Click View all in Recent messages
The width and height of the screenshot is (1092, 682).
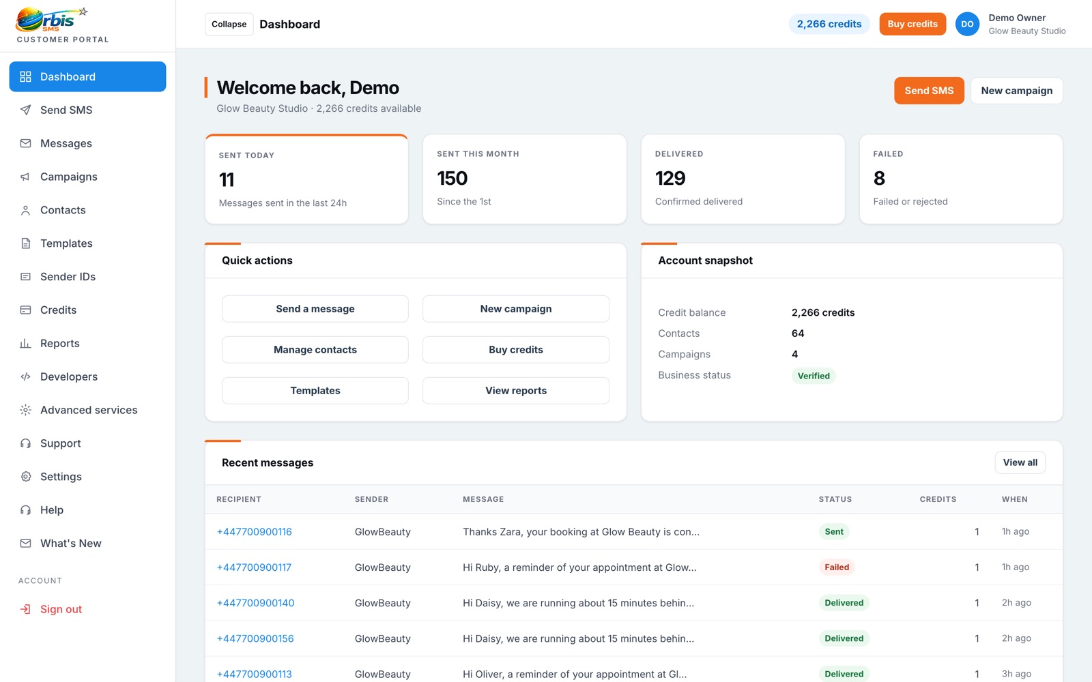1020,462
